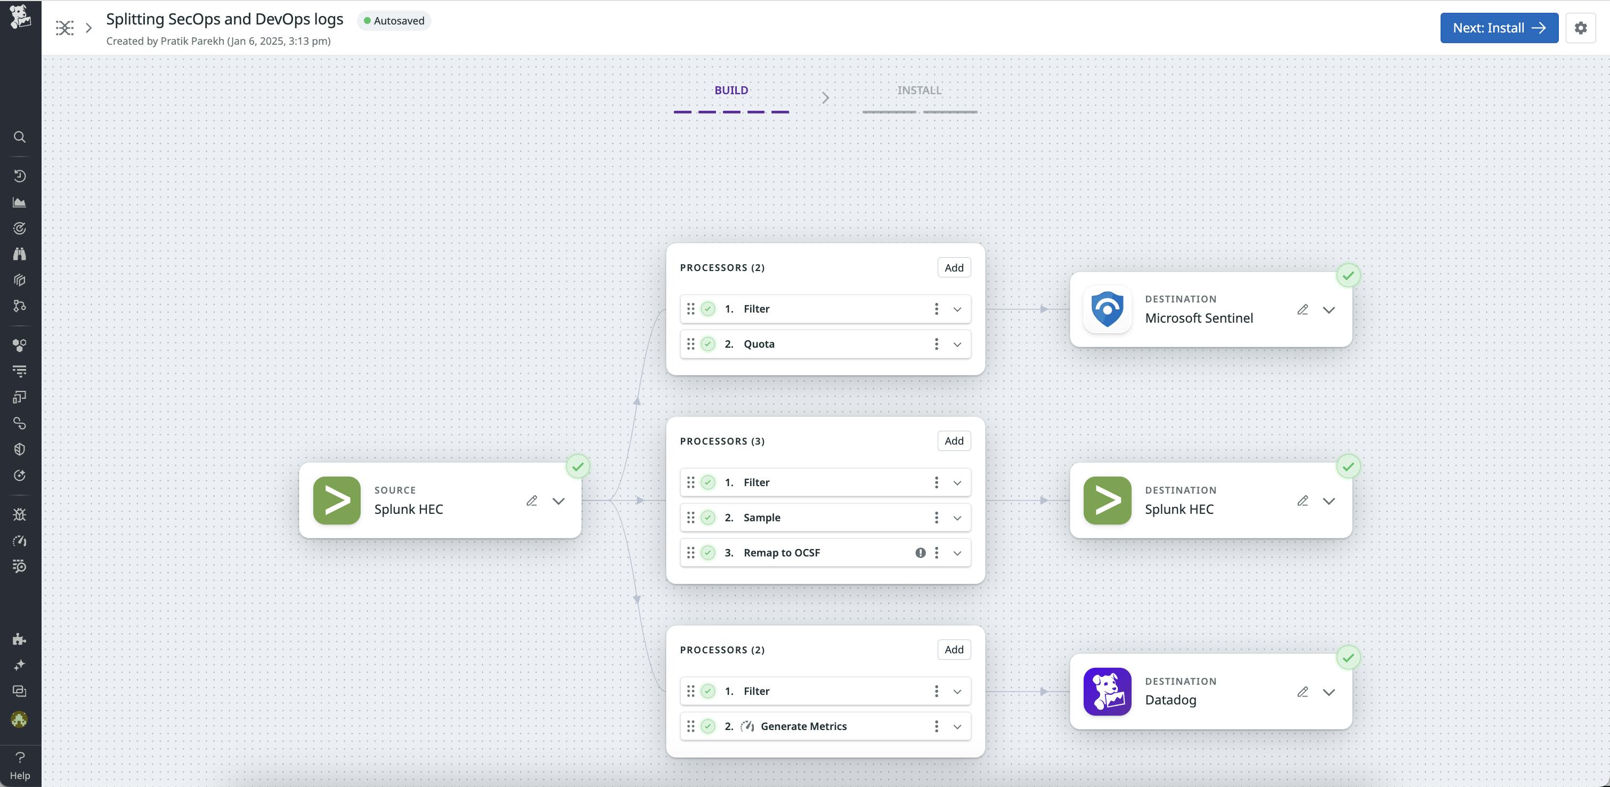Image resolution: width=1610 pixels, height=787 pixels.
Task: Grab the first Filter processor's drag handle
Action: 690,309
